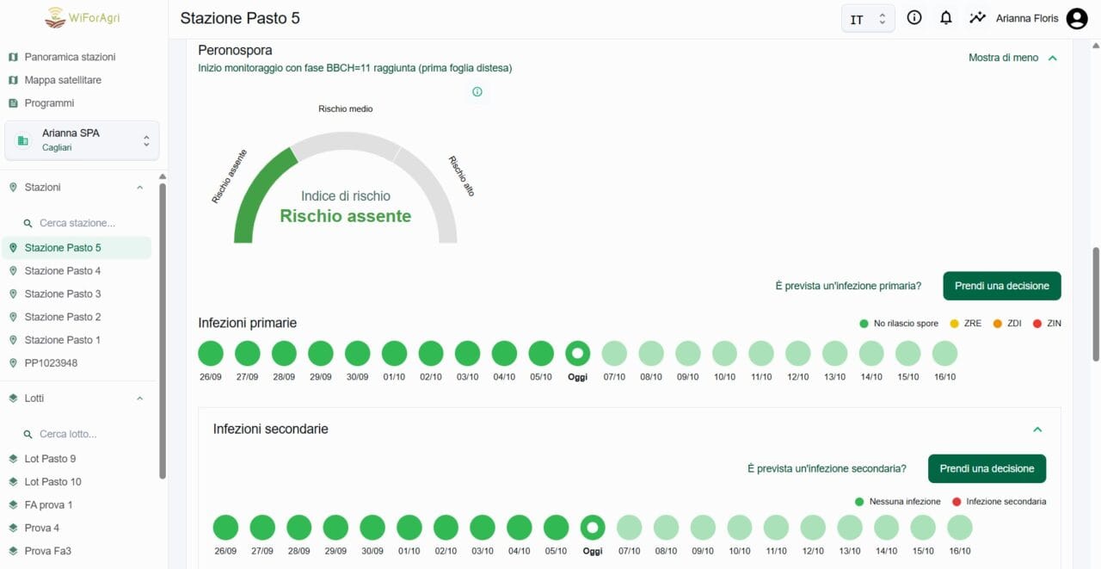Open Panoramica stazioni menu item
1101x569 pixels.
pos(70,57)
